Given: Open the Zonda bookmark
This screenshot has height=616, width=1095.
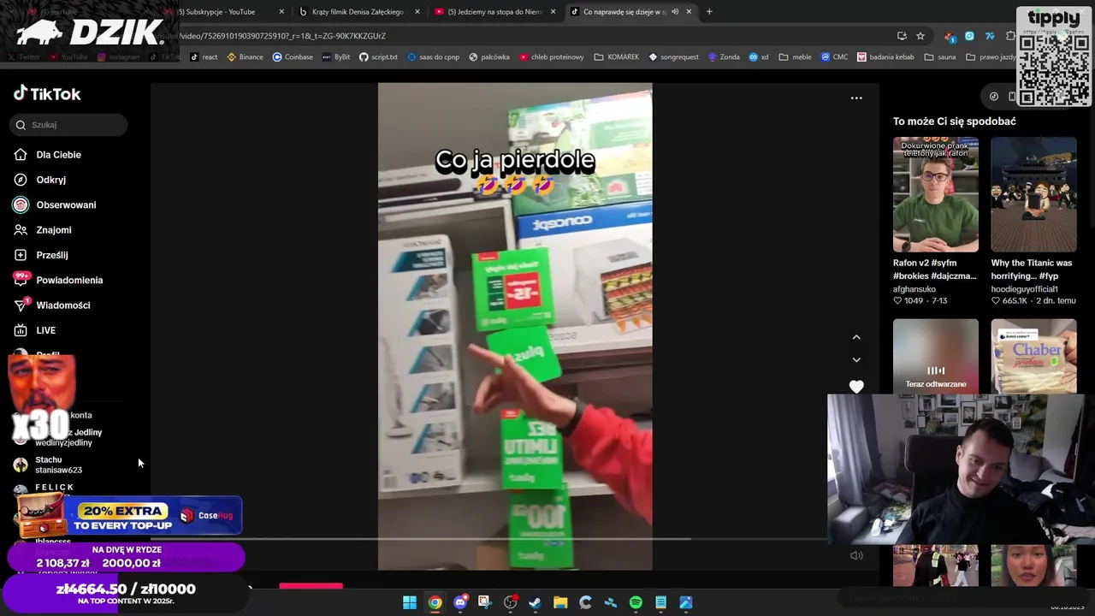Looking at the screenshot, I should pyautogui.click(x=724, y=57).
